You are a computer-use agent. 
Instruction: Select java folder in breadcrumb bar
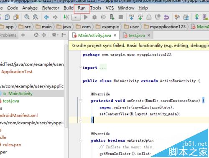[64, 27]
